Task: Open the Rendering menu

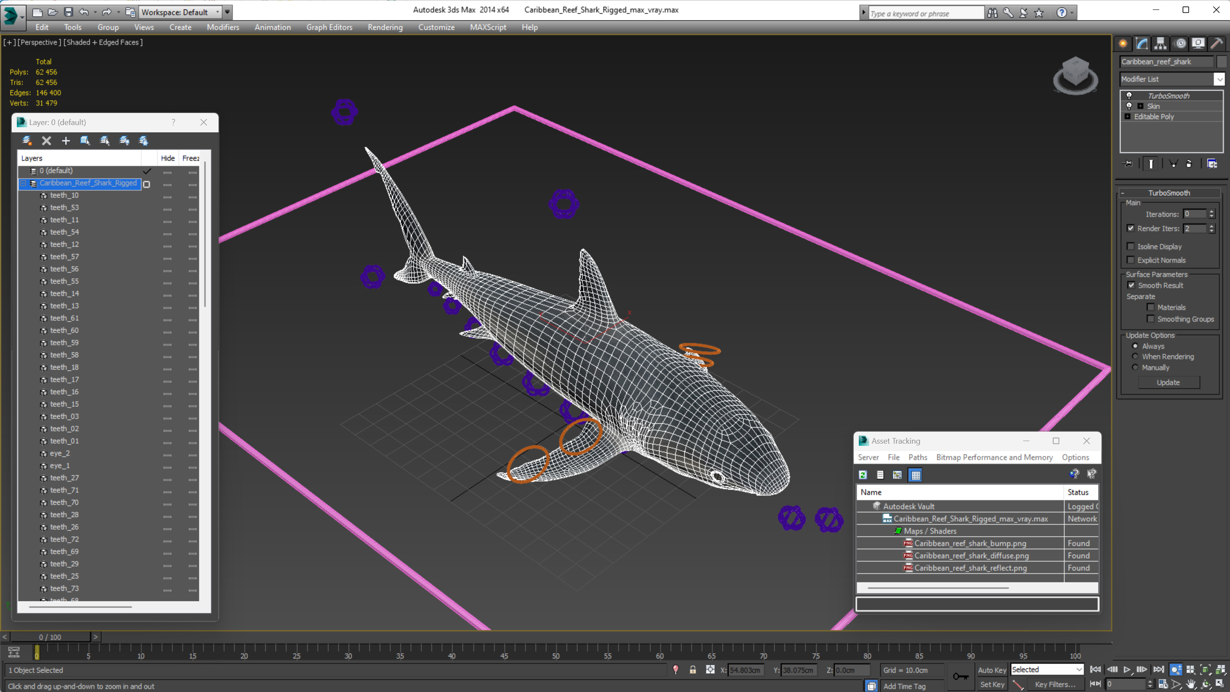Action: (x=385, y=27)
